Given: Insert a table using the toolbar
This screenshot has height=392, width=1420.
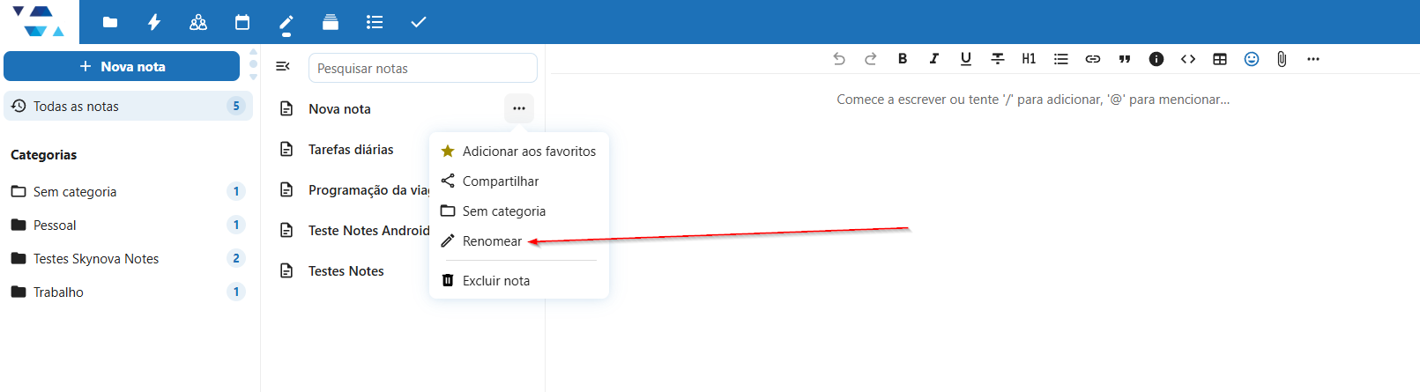Looking at the screenshot, I should point(1220,59).
